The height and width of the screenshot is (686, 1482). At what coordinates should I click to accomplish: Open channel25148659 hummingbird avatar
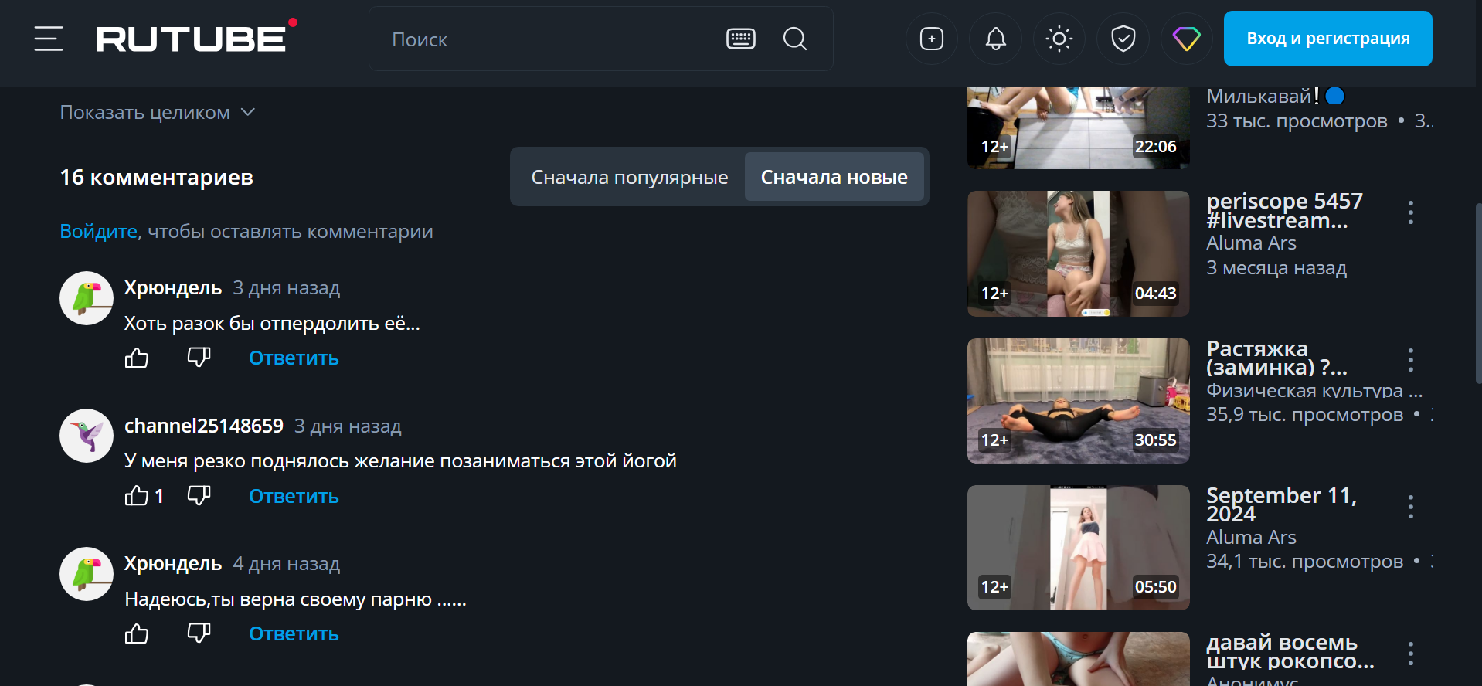87,436
